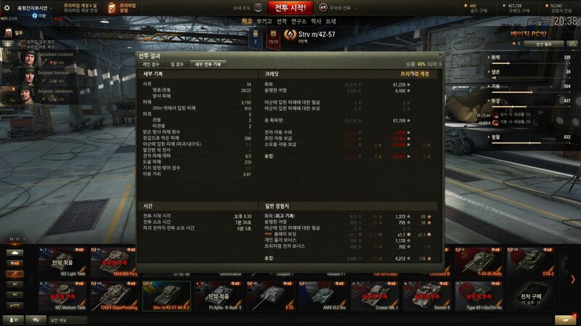This screenshot has height=326, width=581.
Task: Toggle the tank type carousel filter
Action: (15, 253)
